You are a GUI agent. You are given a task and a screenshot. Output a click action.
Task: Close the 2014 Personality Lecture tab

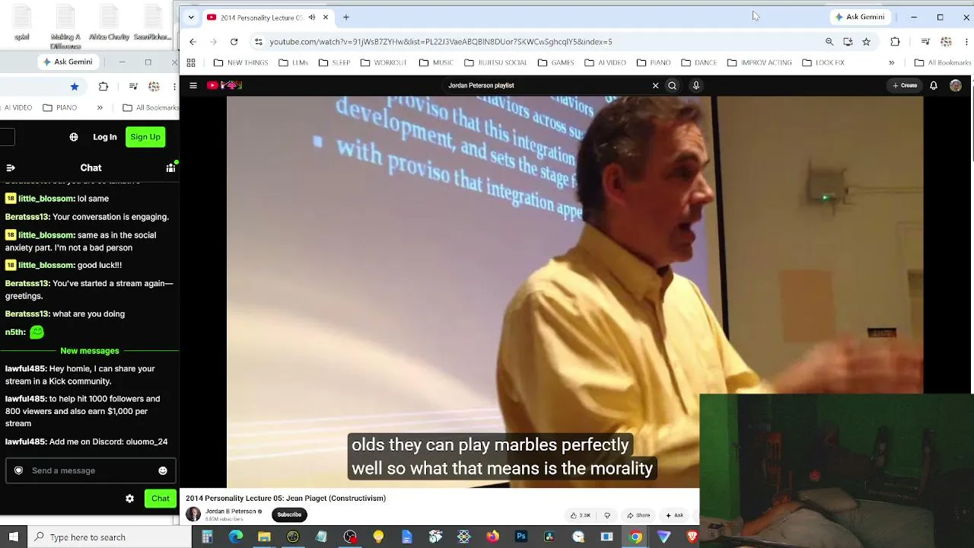(x=326, y=18)
